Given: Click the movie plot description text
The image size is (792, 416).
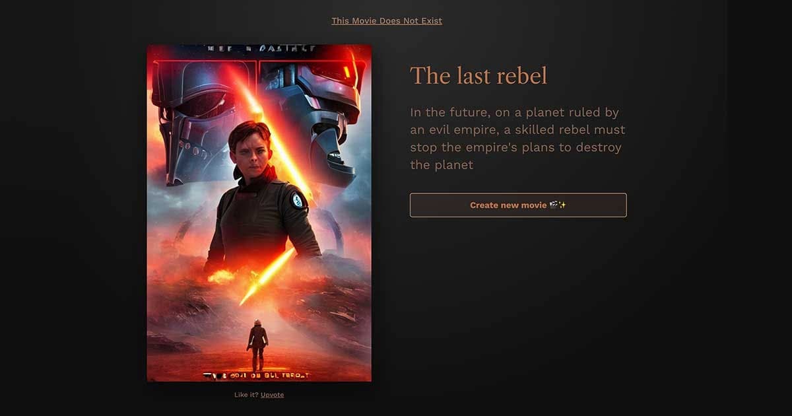Looking at the screenshot, I should pyautogui.click(x=517, y=139).
